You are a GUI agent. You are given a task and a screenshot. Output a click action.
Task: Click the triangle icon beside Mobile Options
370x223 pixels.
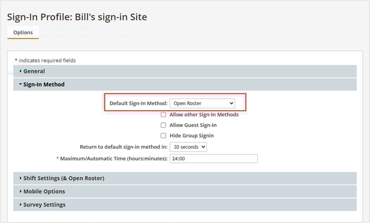click(20, 192)
